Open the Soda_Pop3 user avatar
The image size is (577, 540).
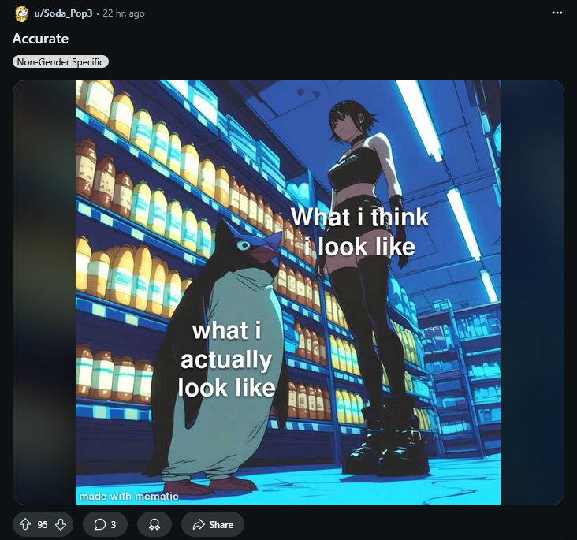[x=20, y=13]
